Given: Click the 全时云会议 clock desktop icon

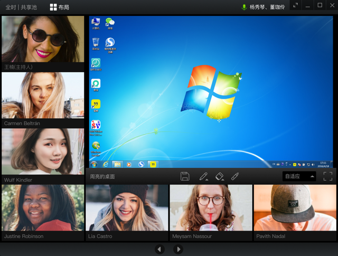Looking at the screenshot, I should [96, 64].
